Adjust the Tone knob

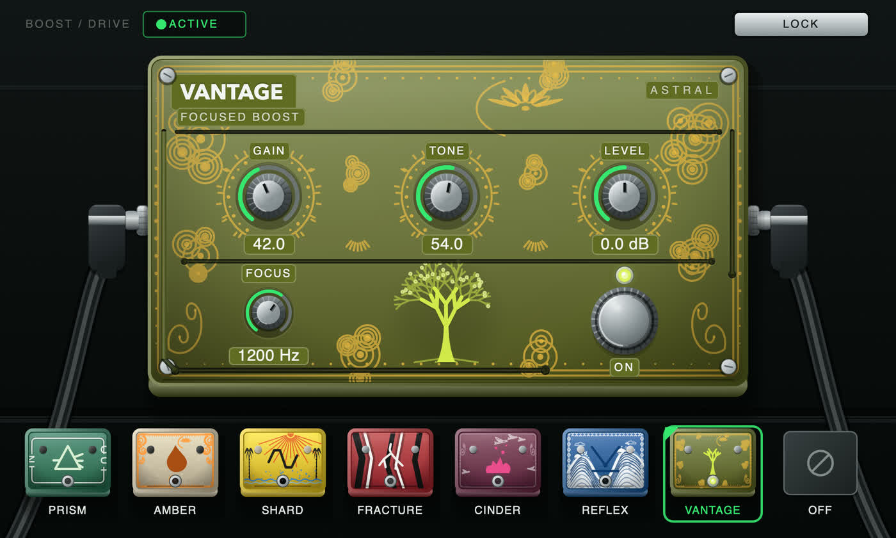[447, 196]
